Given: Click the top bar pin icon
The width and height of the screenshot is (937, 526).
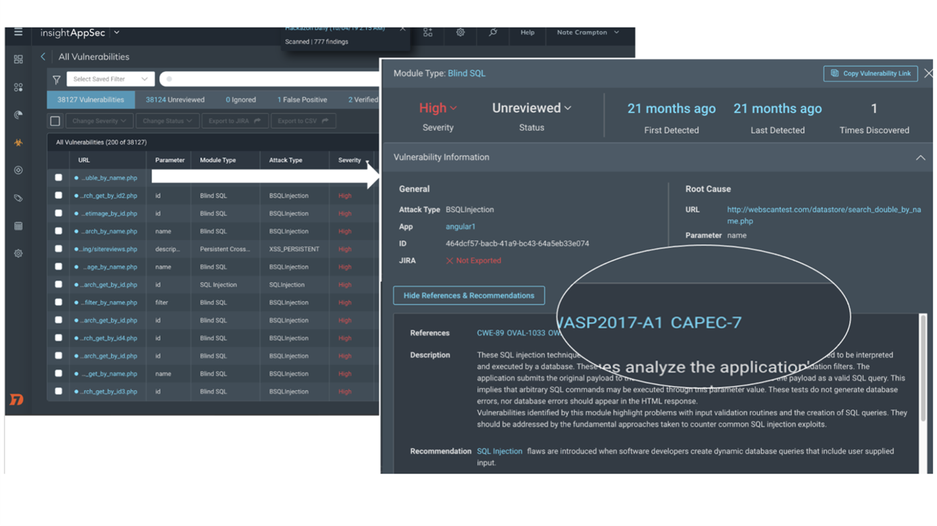Looking at the screenshot, I should click(x=493, y=32).
